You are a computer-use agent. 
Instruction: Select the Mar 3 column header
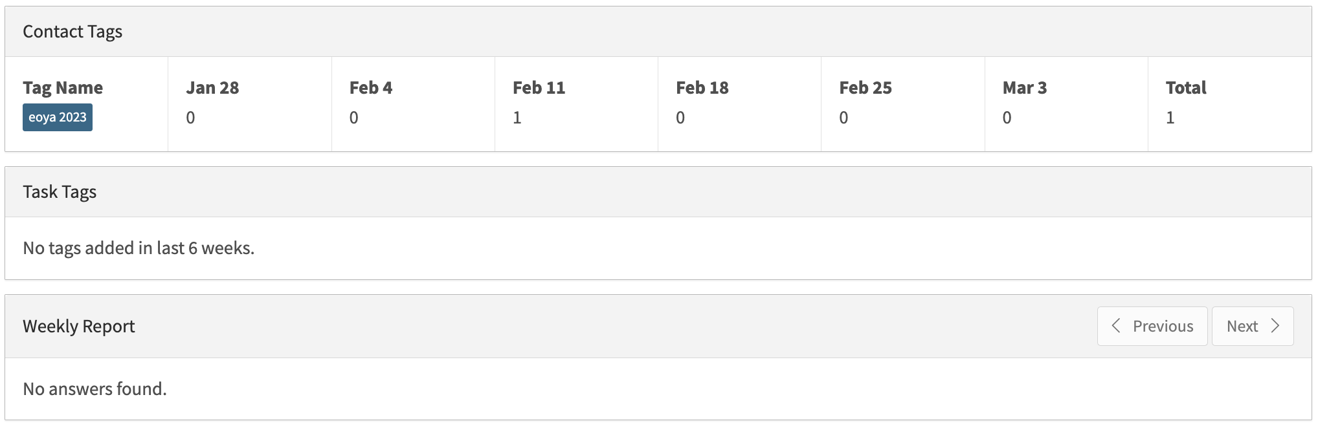1025,88
